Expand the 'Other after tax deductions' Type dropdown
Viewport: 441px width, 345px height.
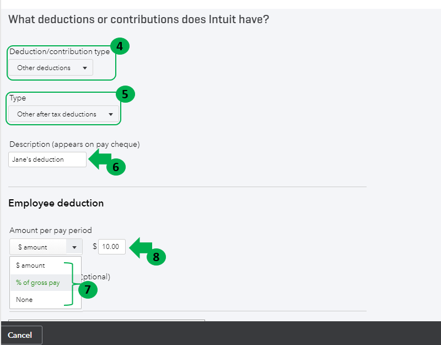pyautogui.click(x=63, y=114)
